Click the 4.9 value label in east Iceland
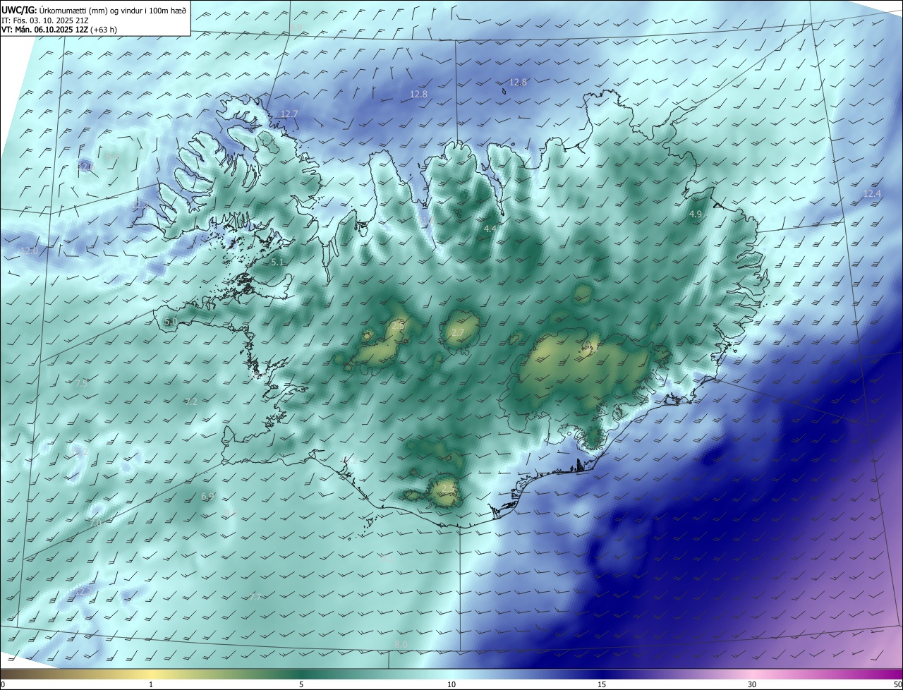The height and width of the screenshot is (690, 903). coord(696,214)
